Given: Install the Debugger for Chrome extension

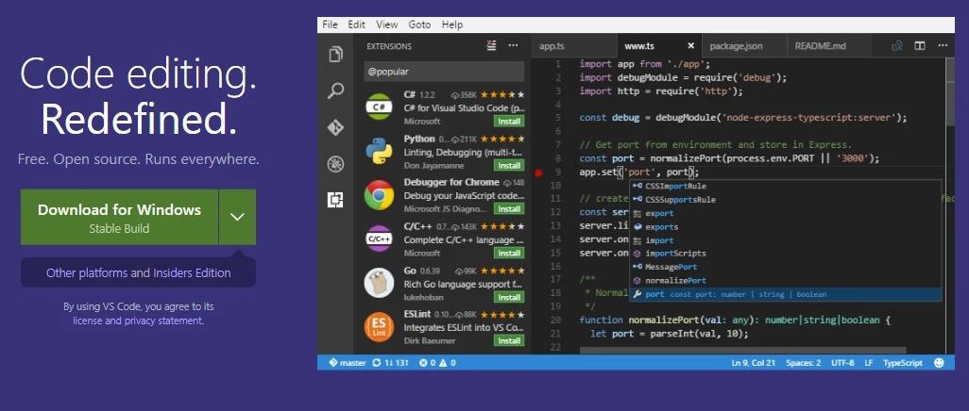Looking at the screenshot, I should coord(509,209).
